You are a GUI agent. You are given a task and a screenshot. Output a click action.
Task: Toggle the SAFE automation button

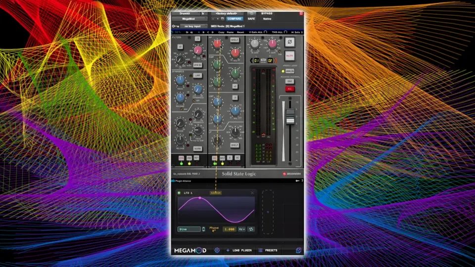click(x=251, y=19)
